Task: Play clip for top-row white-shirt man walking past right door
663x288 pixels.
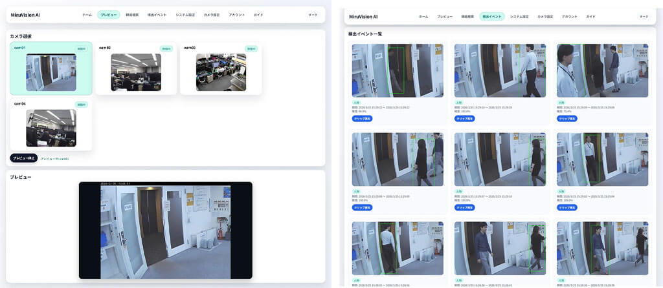Action: 465,119
